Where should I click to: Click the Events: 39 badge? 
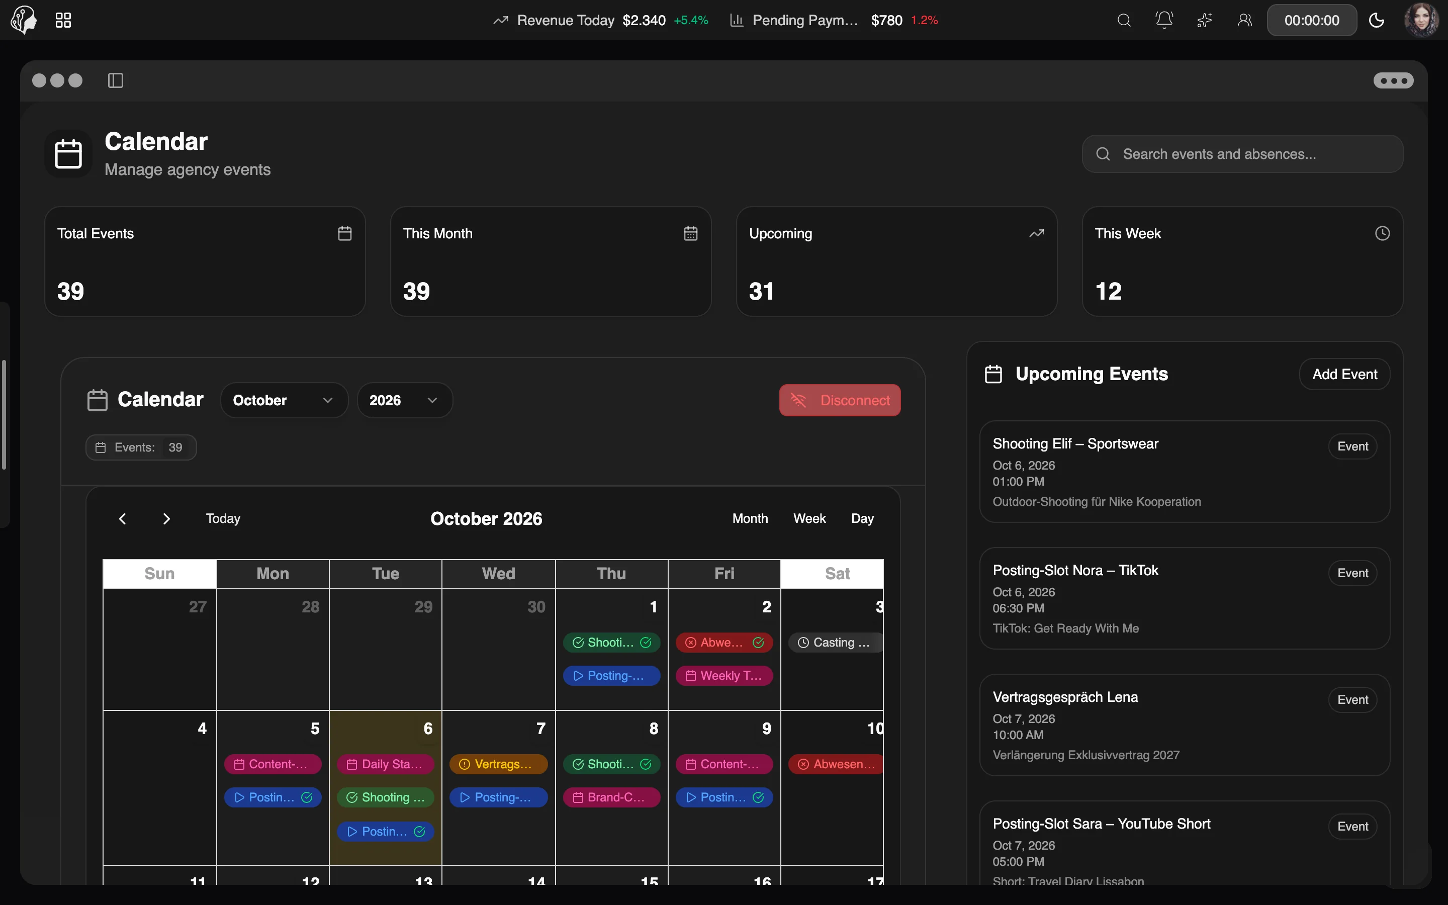point(141,447)
